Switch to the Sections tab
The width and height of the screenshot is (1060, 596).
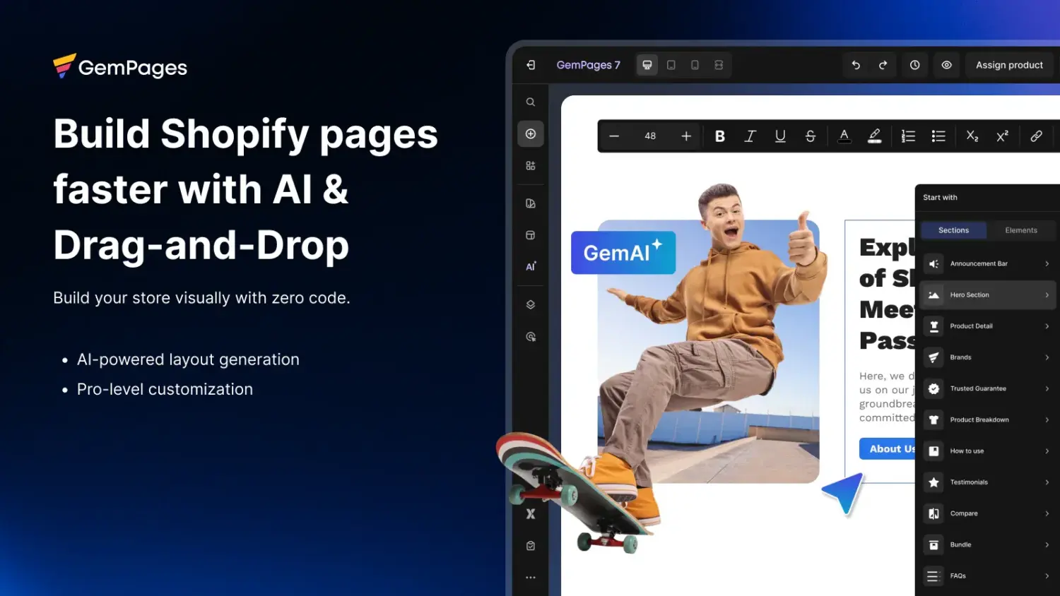(953, 230)
